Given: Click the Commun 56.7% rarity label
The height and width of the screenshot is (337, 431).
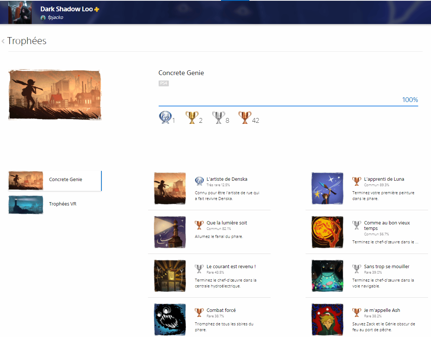Looking at the screenshot, I should point(377,234).
